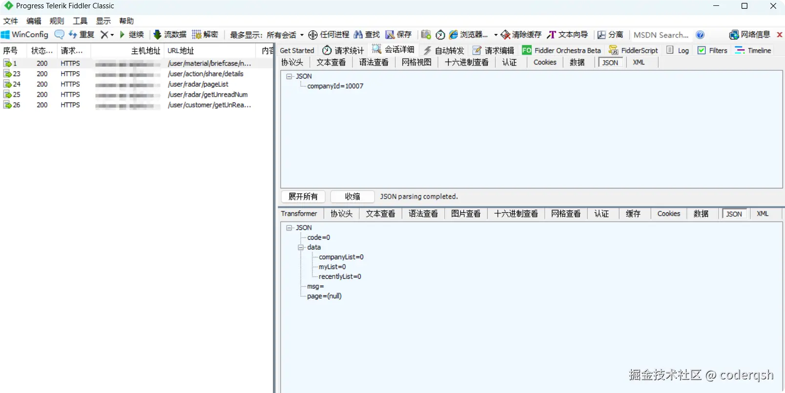Select session 25 getUnreadNum row
The width and height of the screenshot is (785, 393).
pyautogui.click(x=137, y=94)
